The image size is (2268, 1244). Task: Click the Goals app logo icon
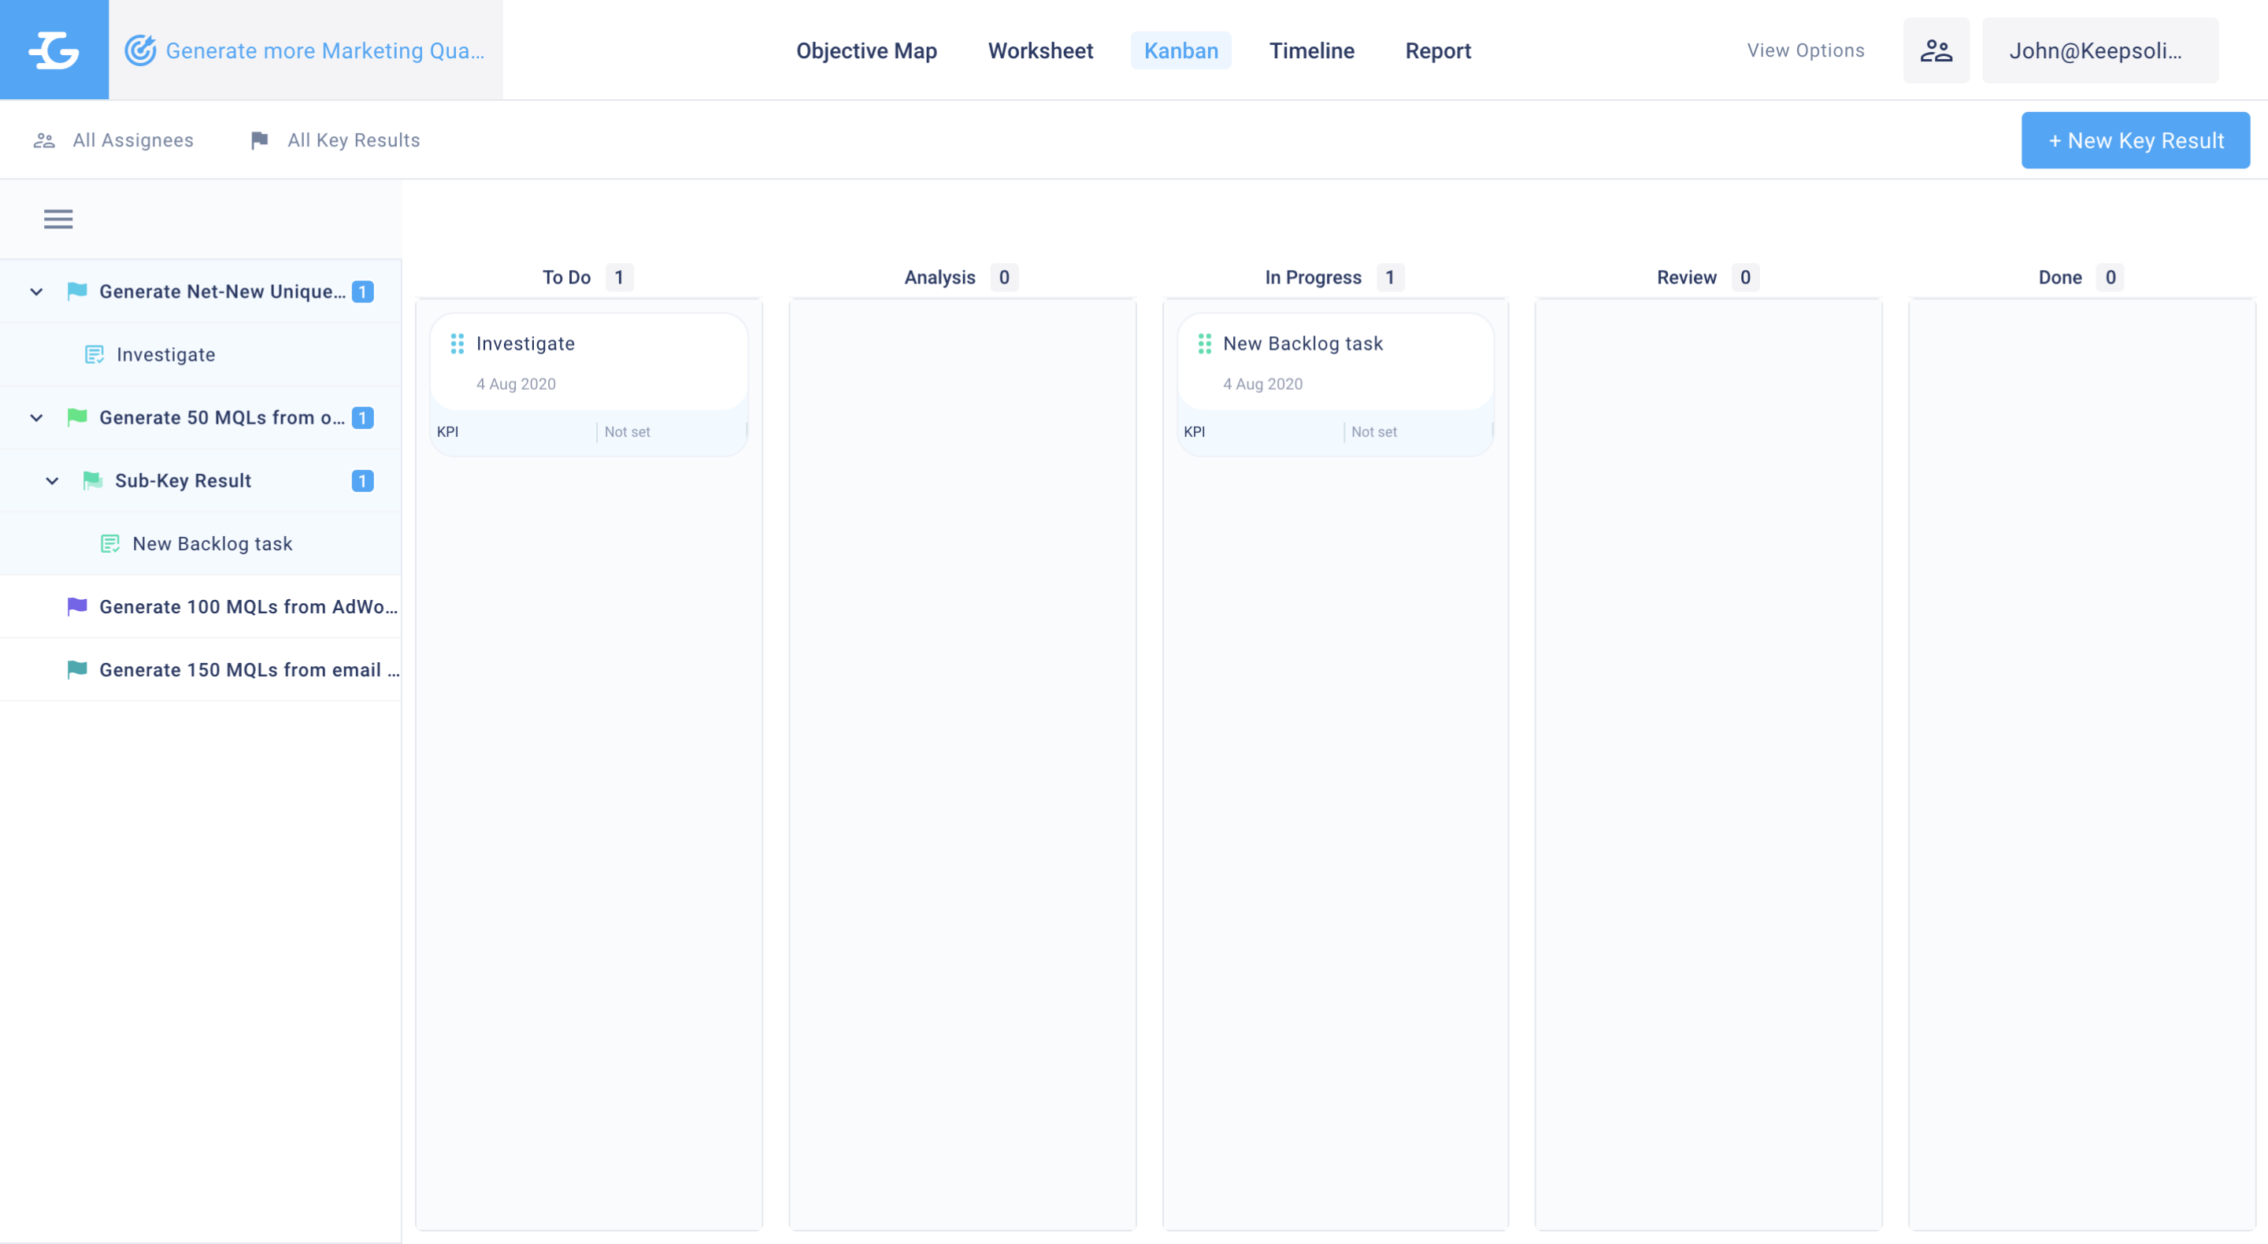tap(54, 50)
